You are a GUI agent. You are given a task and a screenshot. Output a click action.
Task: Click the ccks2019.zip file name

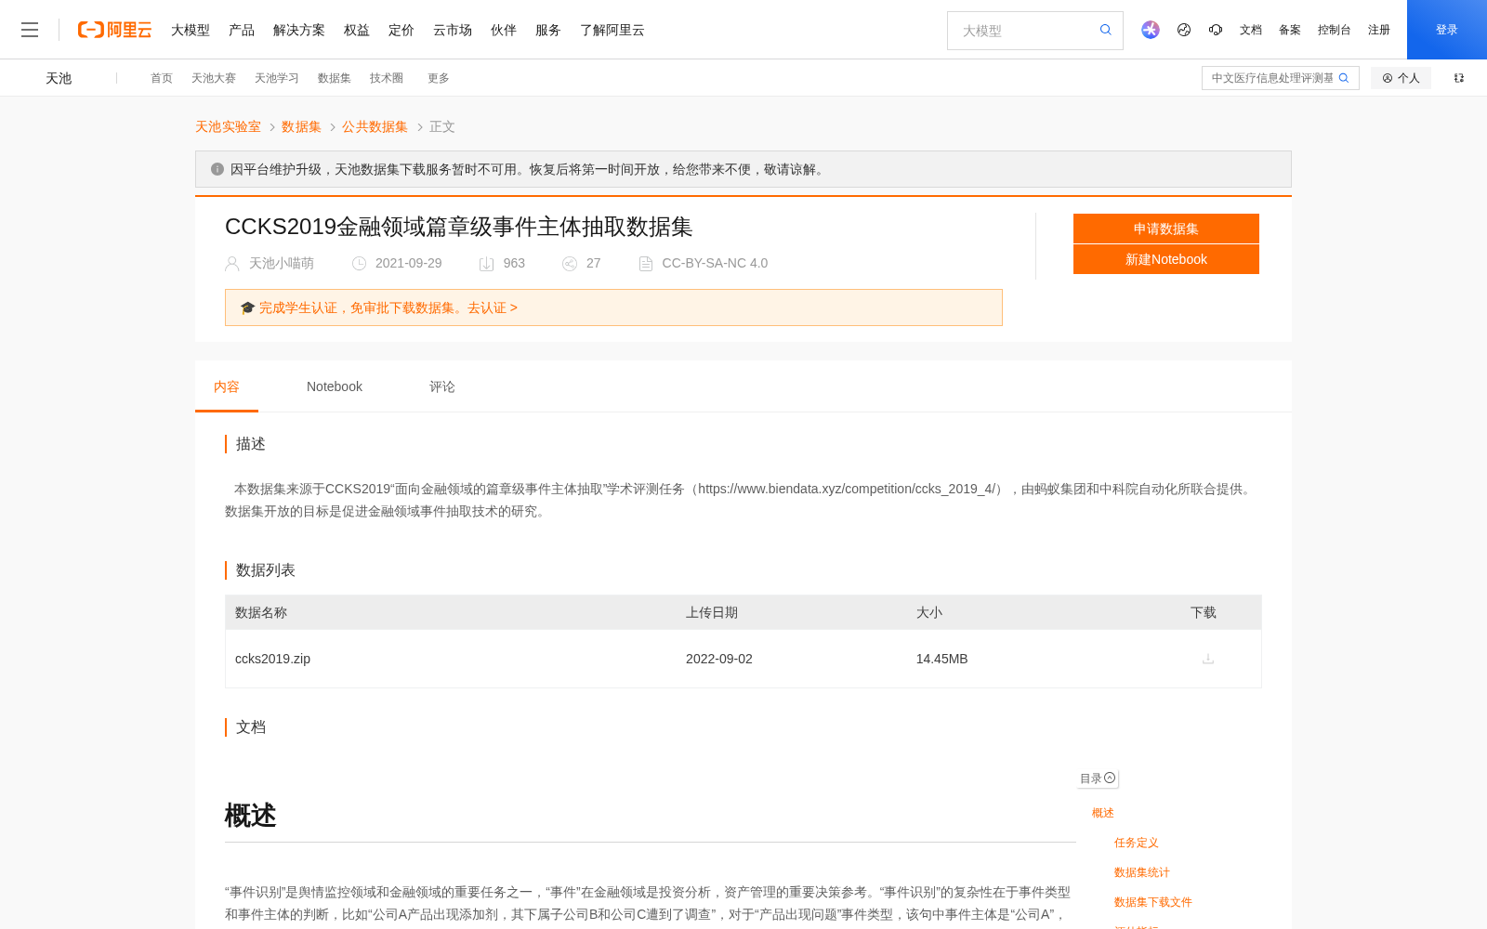pyautogui.click(x=272, y=659)
